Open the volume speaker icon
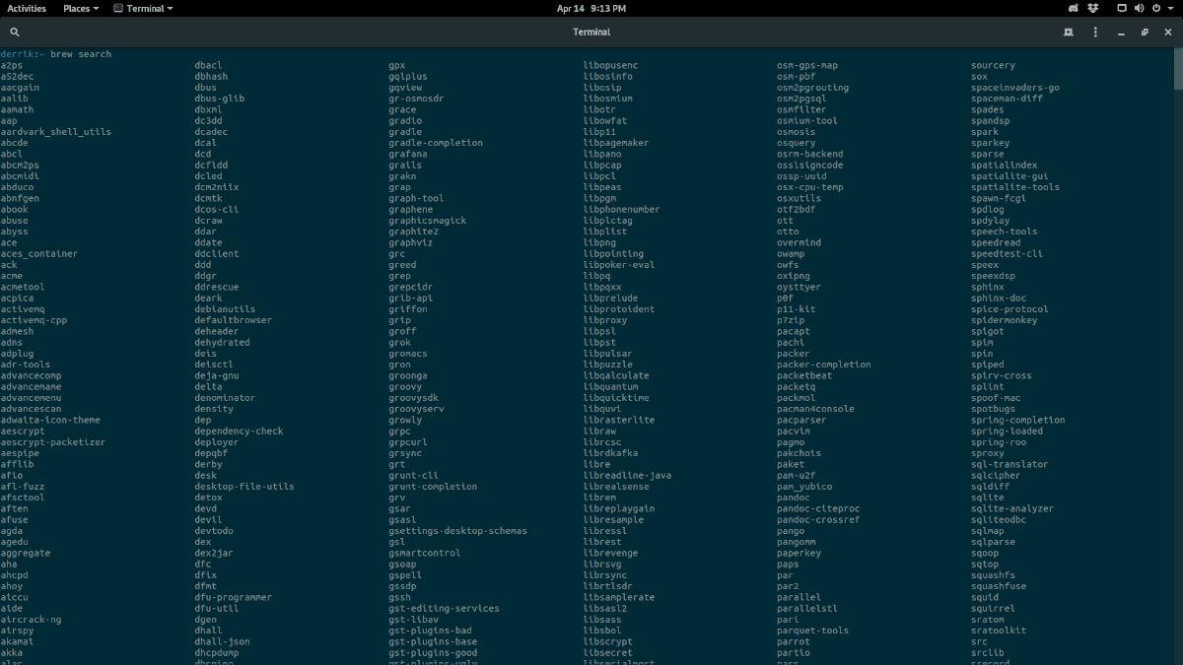The height and width of the screenshot is (665, 1183). pyautogui.click(x=1140, y=8)
